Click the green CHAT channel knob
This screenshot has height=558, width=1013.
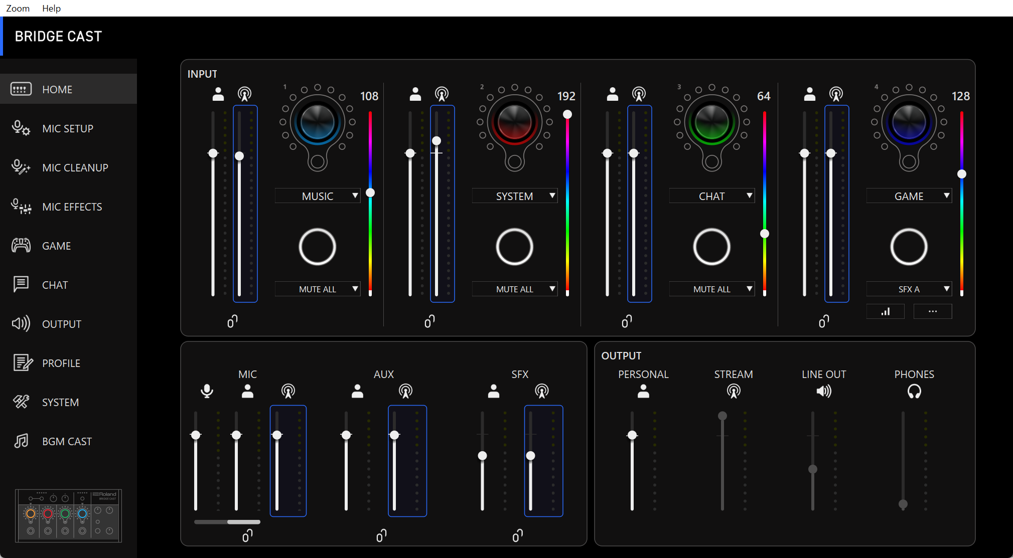[x=712, y=122]
